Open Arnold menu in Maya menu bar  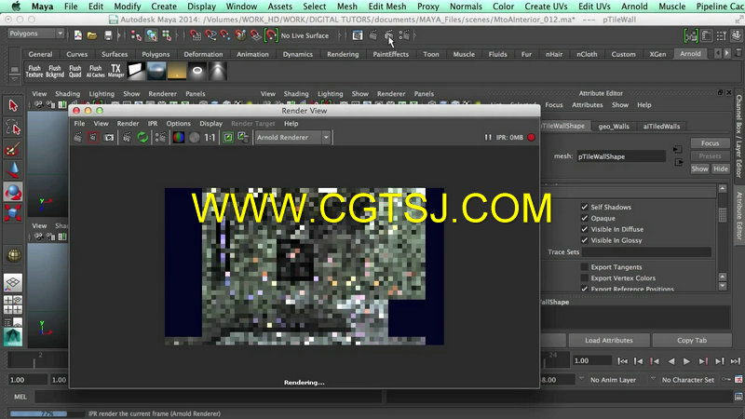pyautogui.click(x=634, y=7)
